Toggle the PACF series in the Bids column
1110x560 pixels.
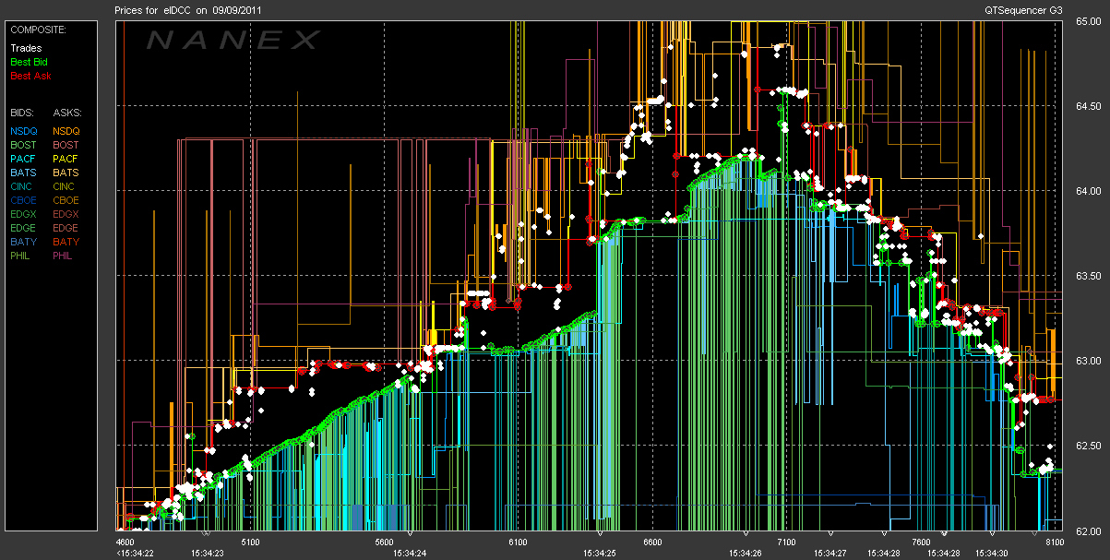[x=23, y=159]
